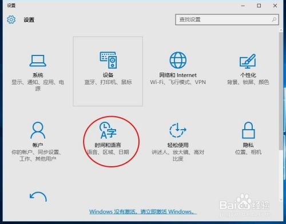Screen dimensions: 286x224
Task: Open the update and recovery arrow icon
Action: pyautogui.click(x=38, y=197)
